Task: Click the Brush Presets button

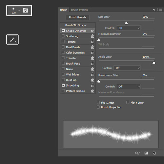Action: (x=78, y=17)
